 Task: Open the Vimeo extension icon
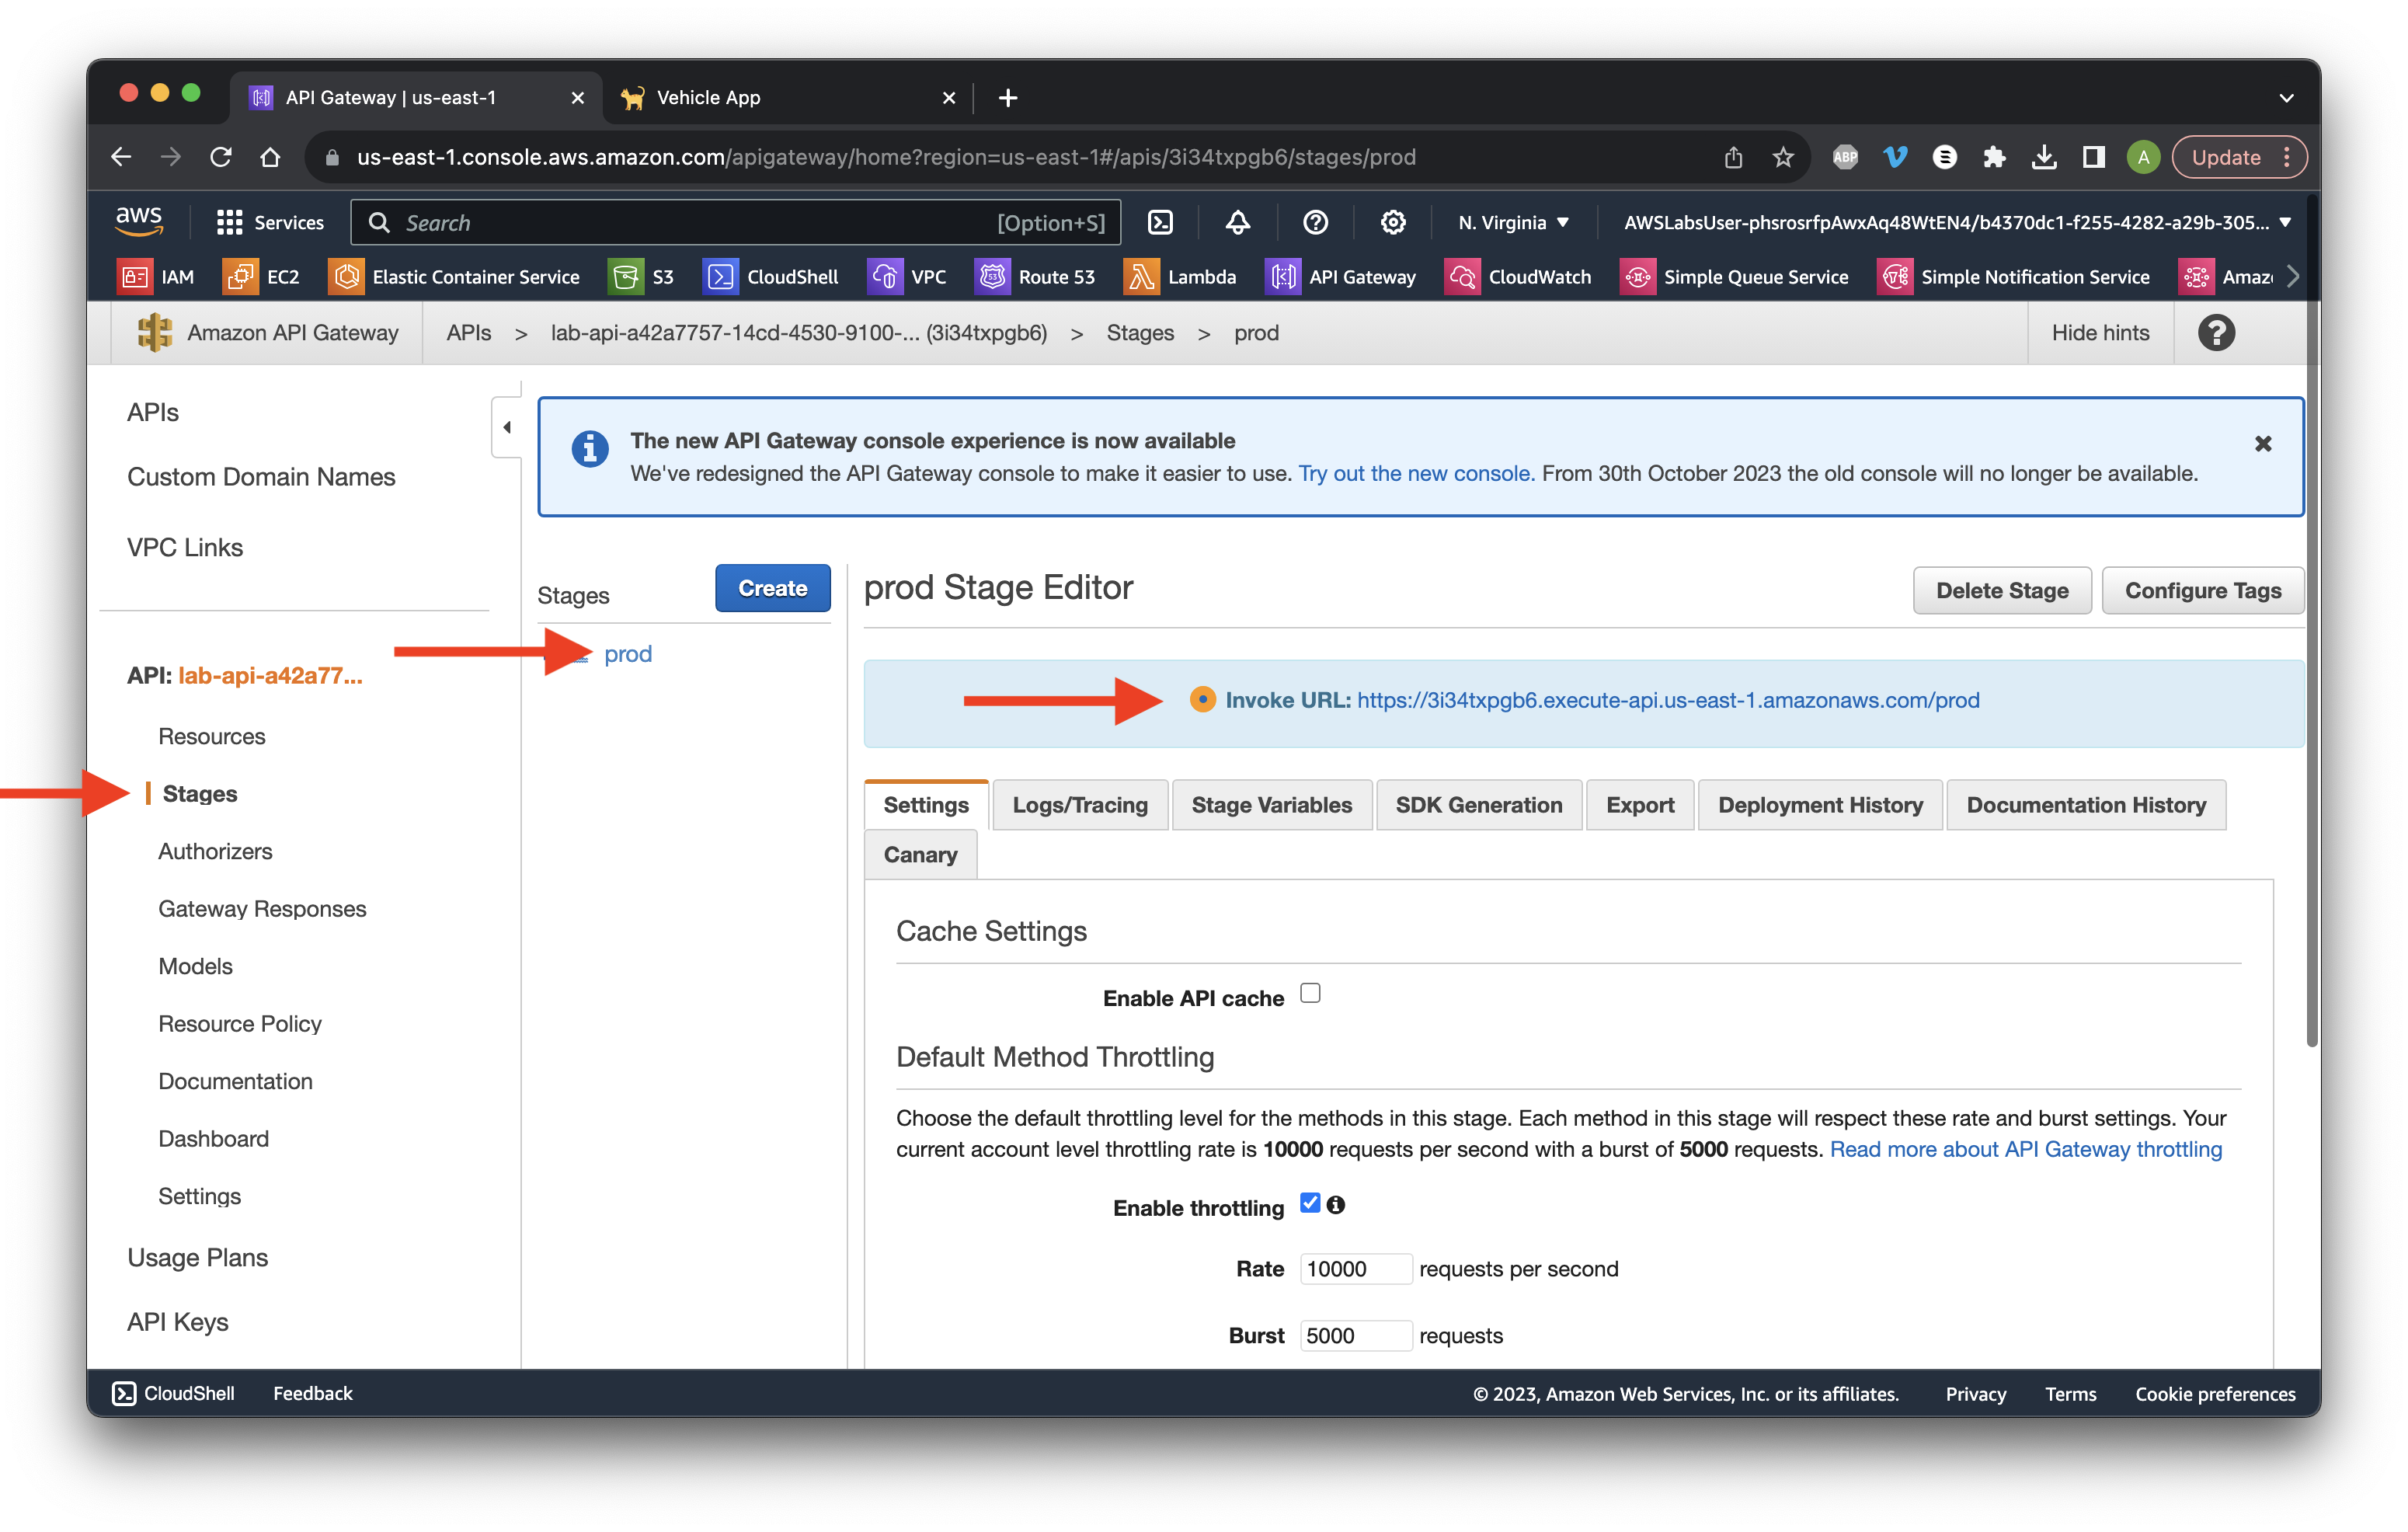click(1895, 157)
